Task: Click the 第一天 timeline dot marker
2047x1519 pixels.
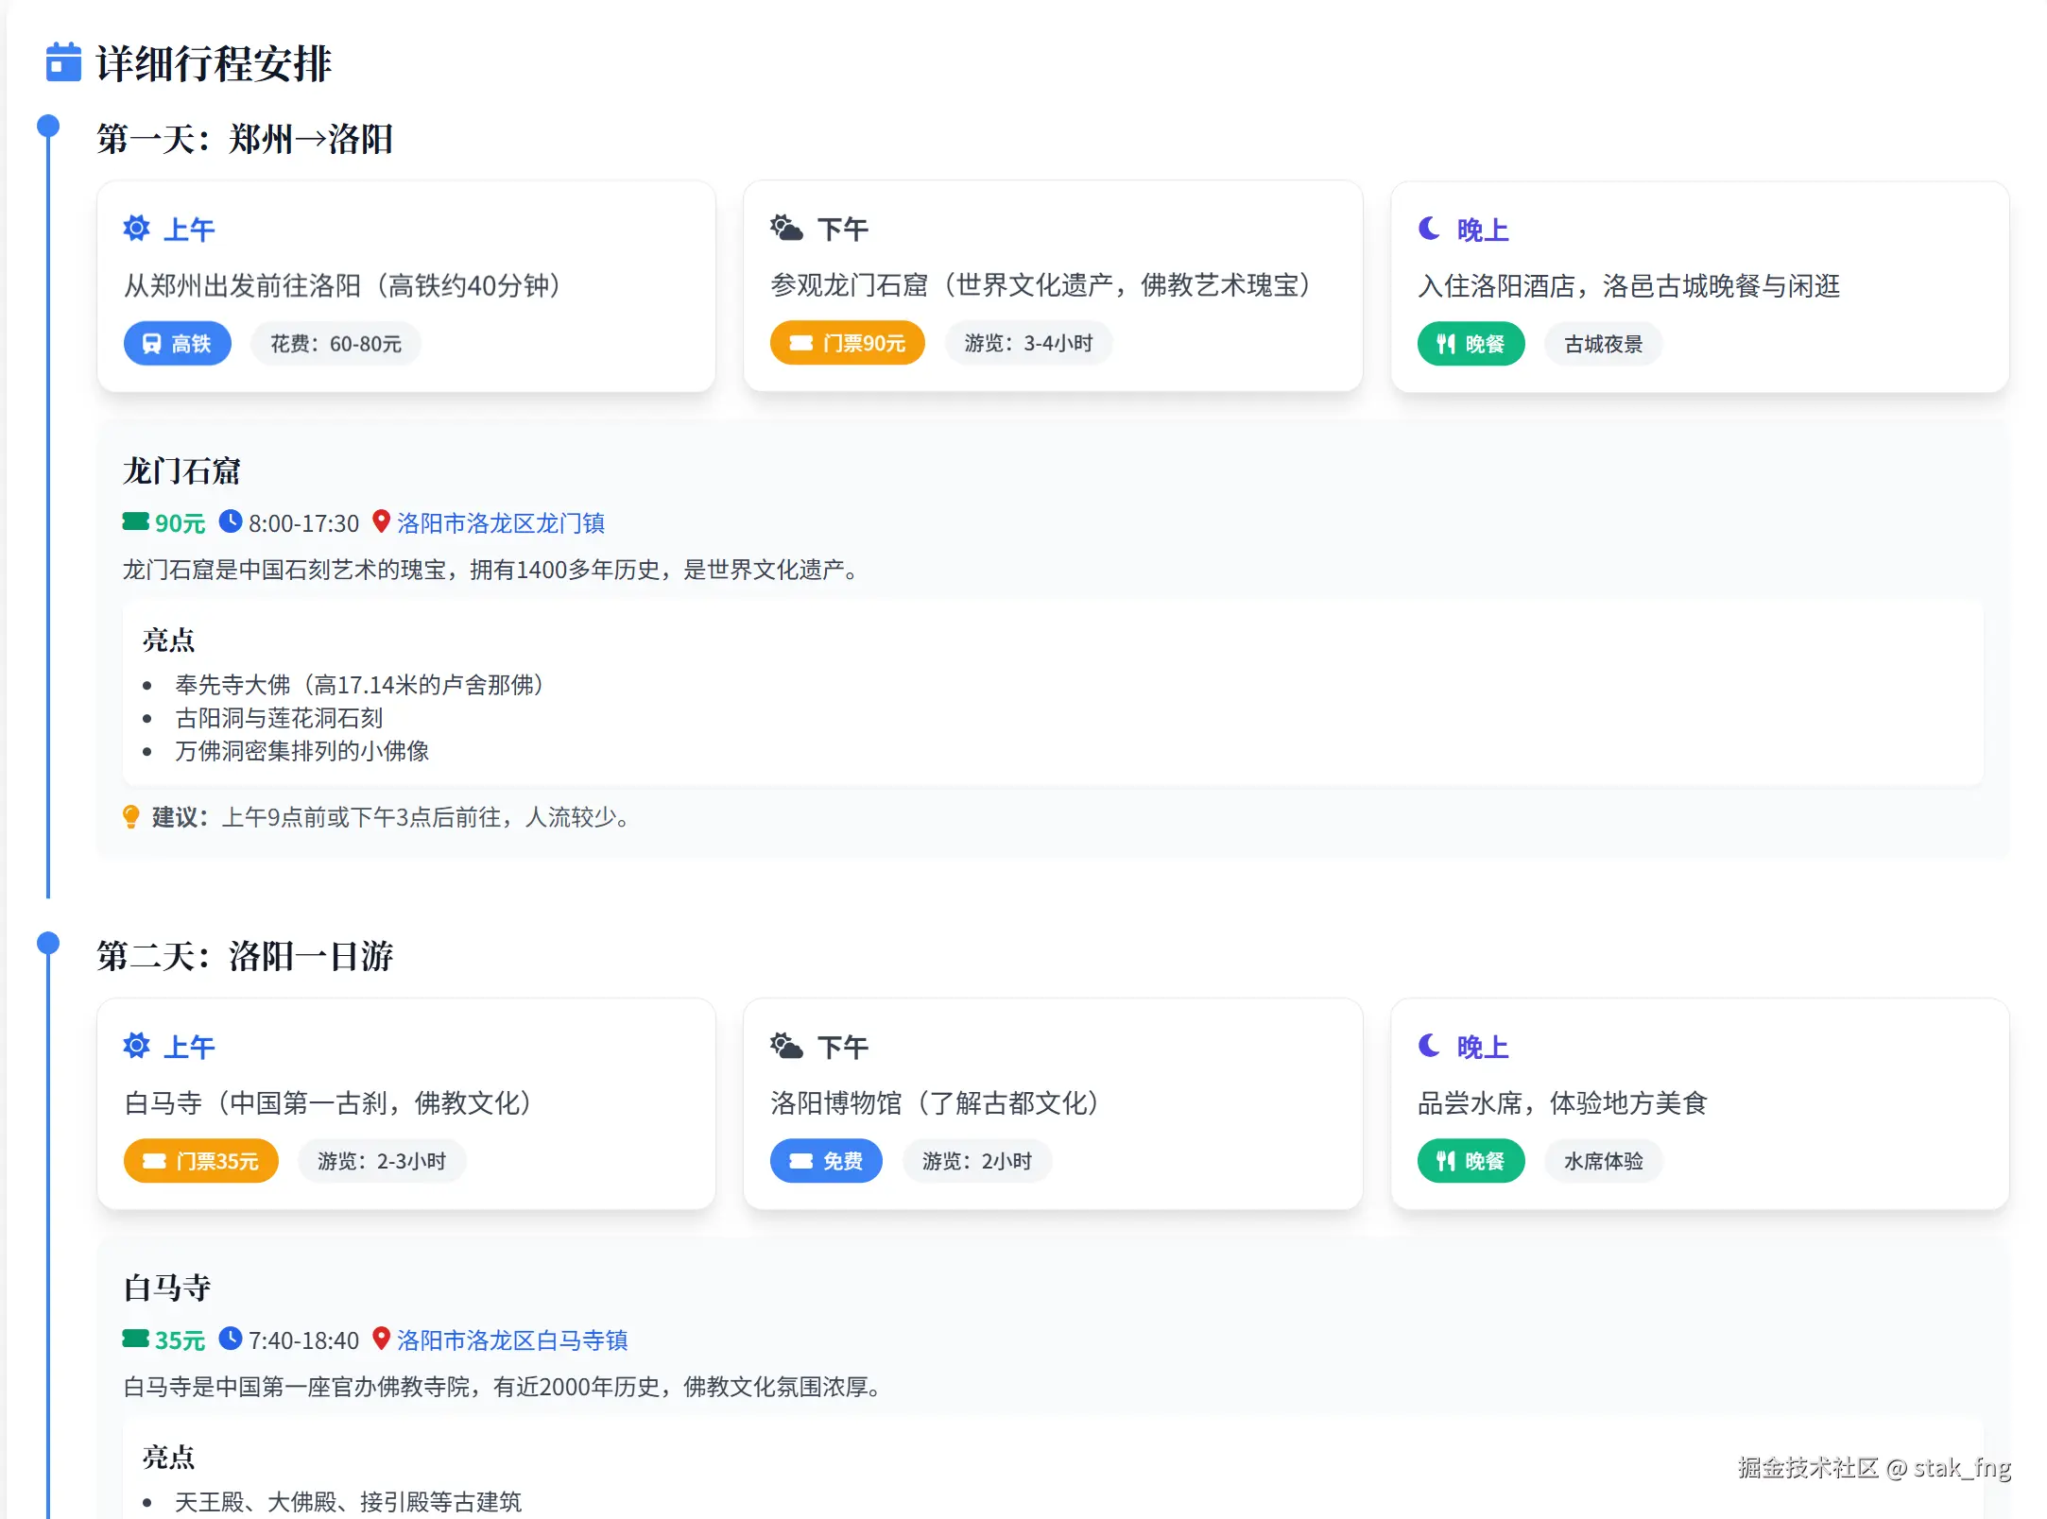Action: (48, 126)
